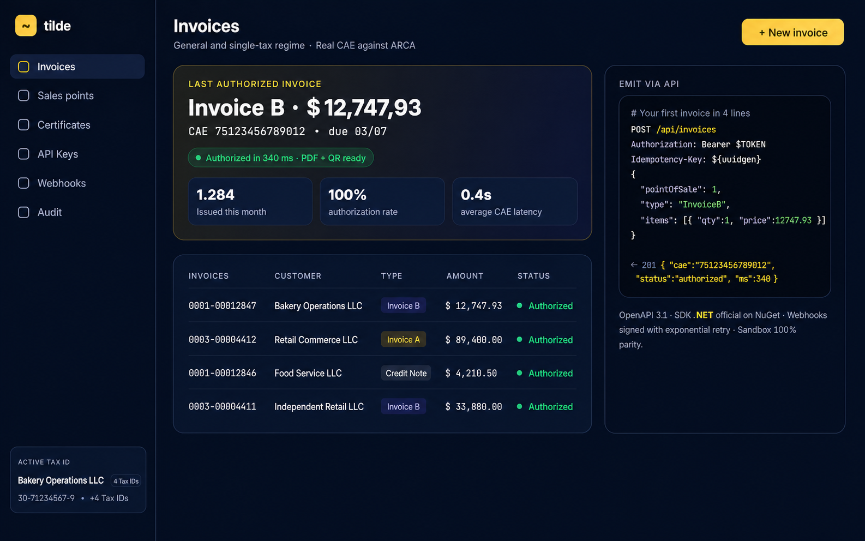Viewport: 865px width, 541px height.
Task: Click the CUSTOMER column header
Action: (298, 276)
